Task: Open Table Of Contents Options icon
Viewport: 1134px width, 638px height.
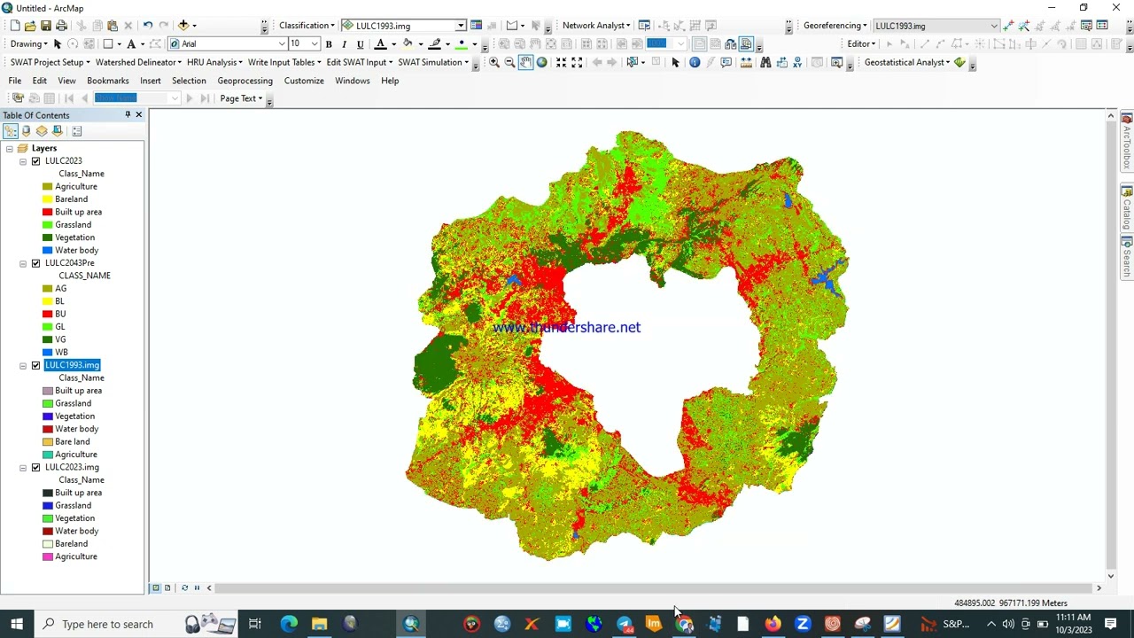Action: (x=77, y=131)
